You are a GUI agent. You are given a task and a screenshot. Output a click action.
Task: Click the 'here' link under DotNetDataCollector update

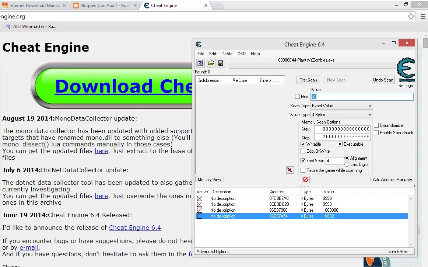click(101, 196)
